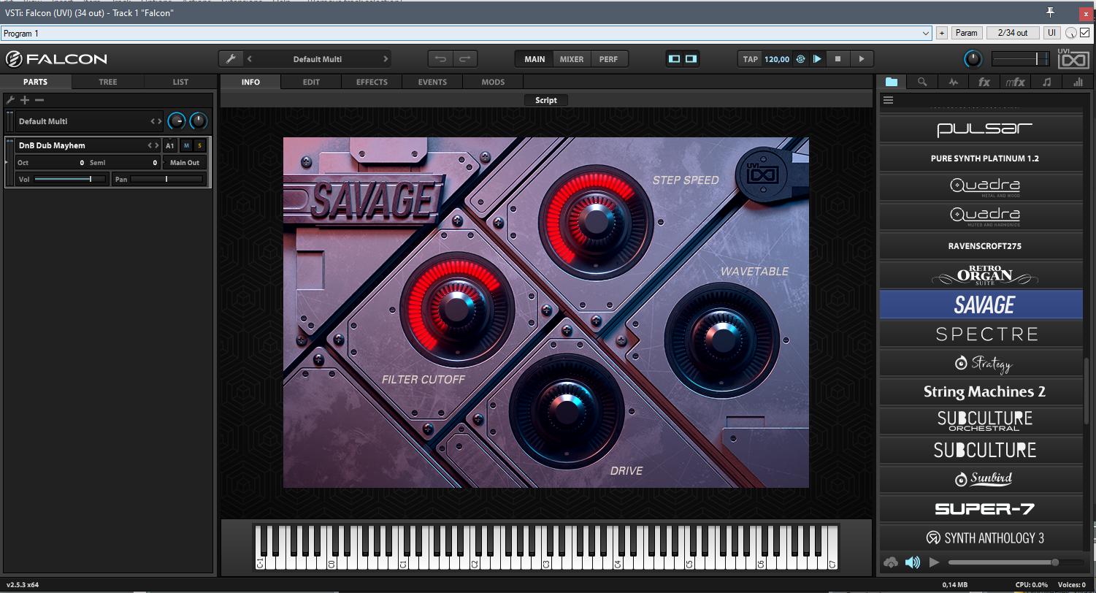Click the host transport play-with-bar button
Screen dimensions: 1096x593
817,59
